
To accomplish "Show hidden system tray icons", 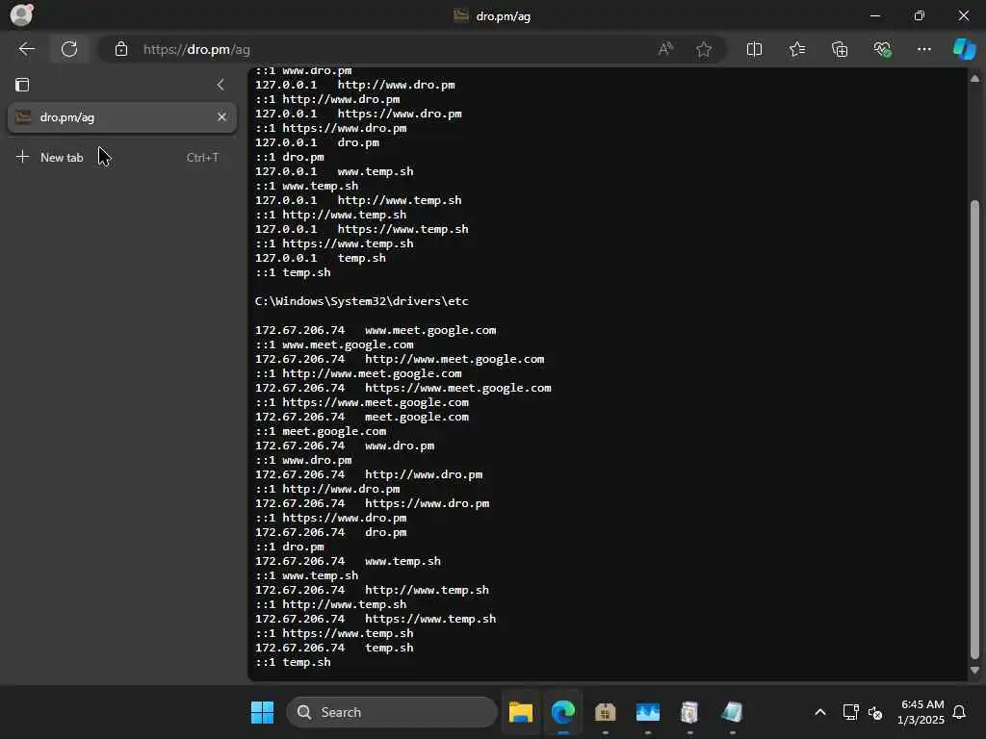I will 820,712.
